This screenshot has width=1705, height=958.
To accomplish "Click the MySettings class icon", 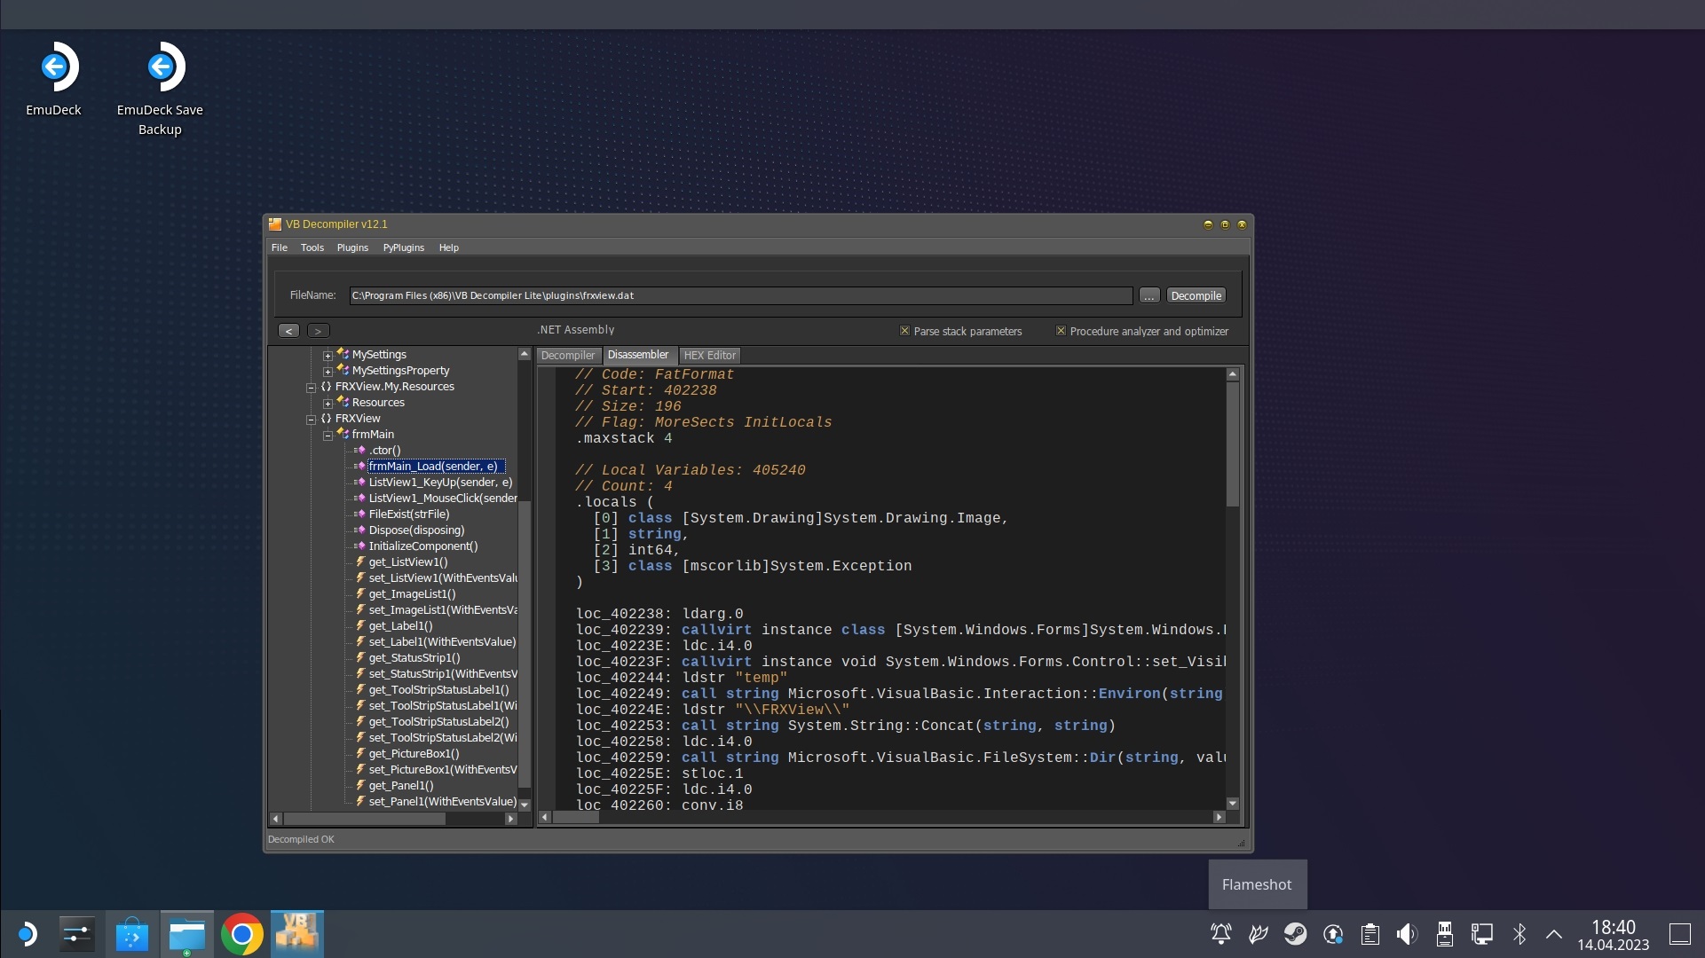I will coord(343,354).
